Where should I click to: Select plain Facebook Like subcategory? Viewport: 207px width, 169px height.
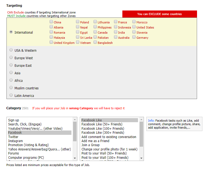coord(110,120)
